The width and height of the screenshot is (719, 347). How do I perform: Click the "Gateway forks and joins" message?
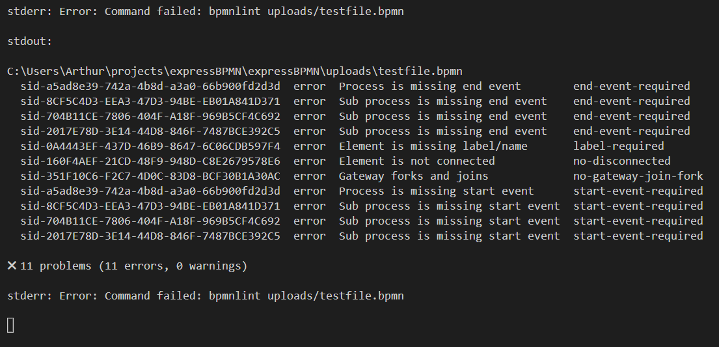(414, 176)
